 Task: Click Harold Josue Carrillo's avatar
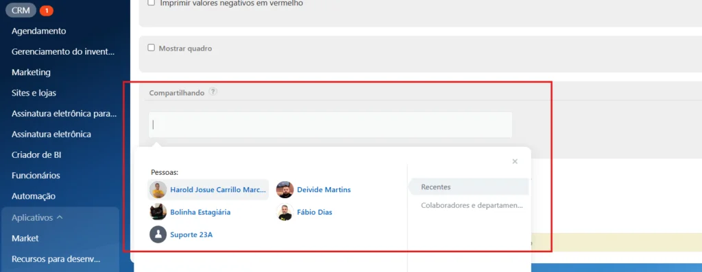[x=158, y=190]
